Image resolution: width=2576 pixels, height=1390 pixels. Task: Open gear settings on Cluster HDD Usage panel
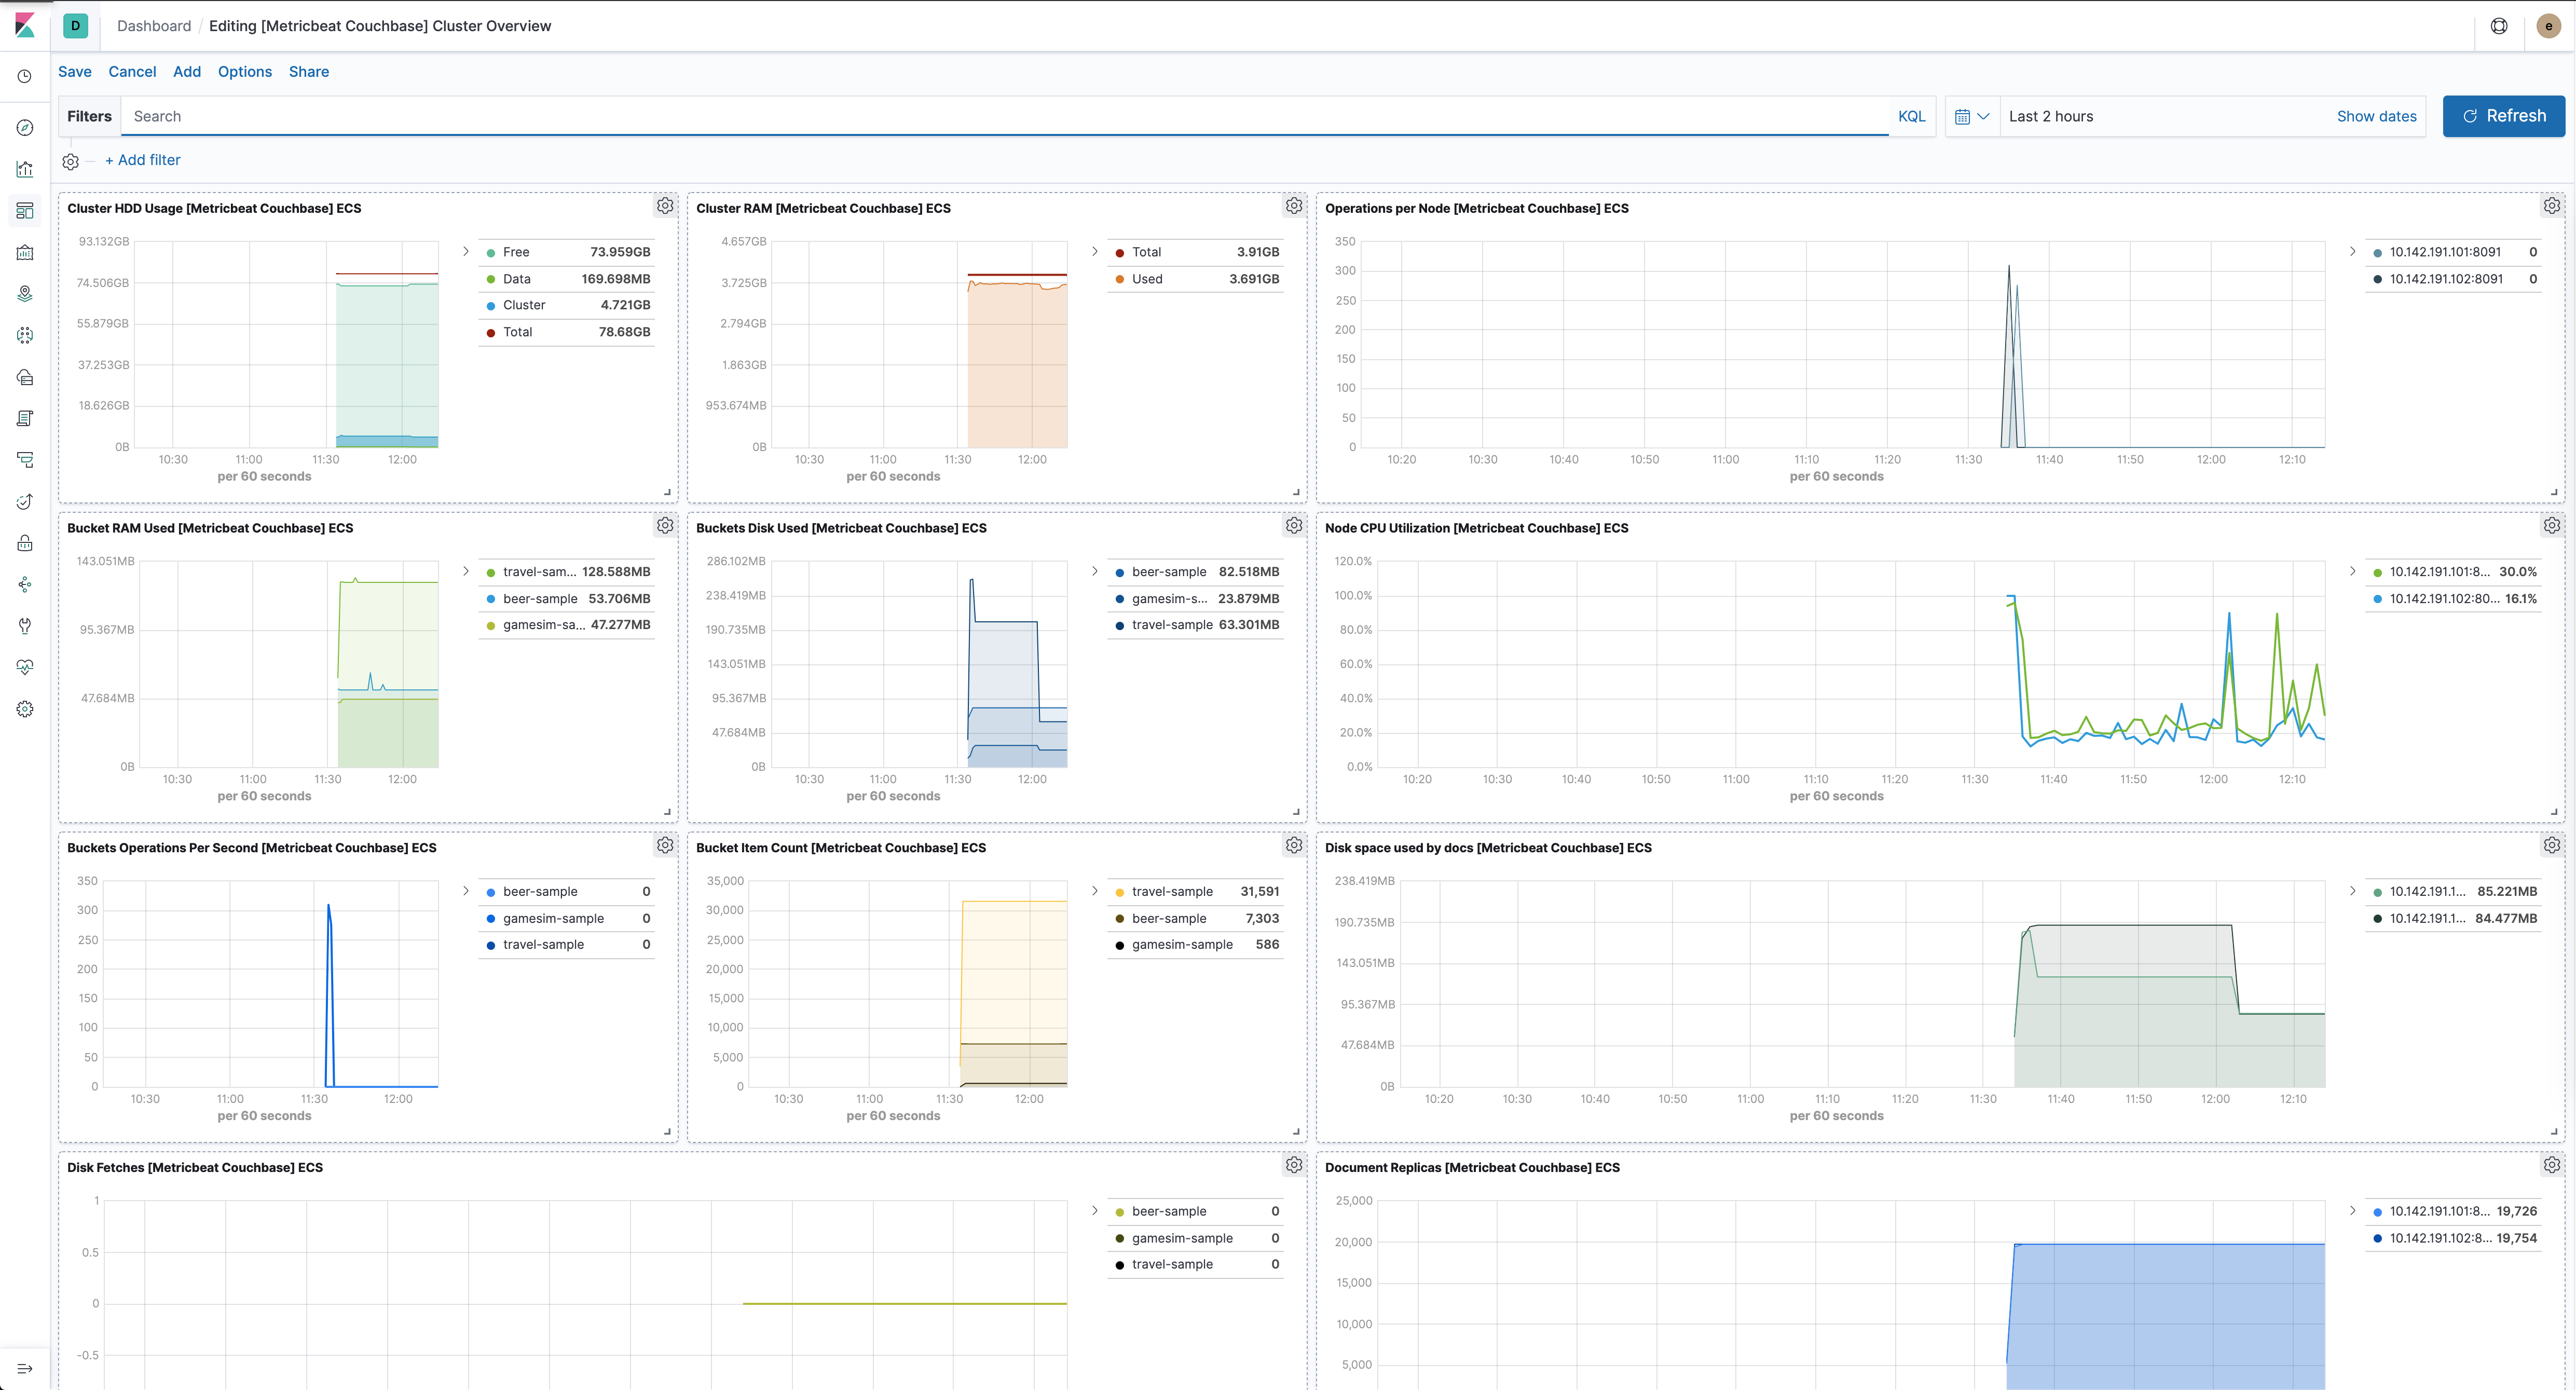665,205
